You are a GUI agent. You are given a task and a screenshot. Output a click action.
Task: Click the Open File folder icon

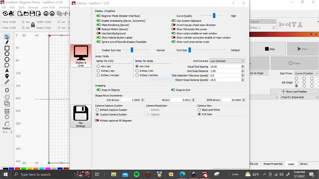point(26,13)
